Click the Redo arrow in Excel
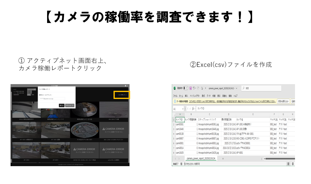This screenshot has height=184, width=311. [x=198, y=88]
